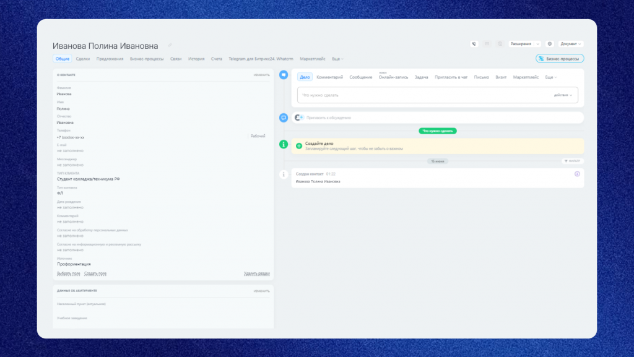Click the phone call icon

coord(474,43)
